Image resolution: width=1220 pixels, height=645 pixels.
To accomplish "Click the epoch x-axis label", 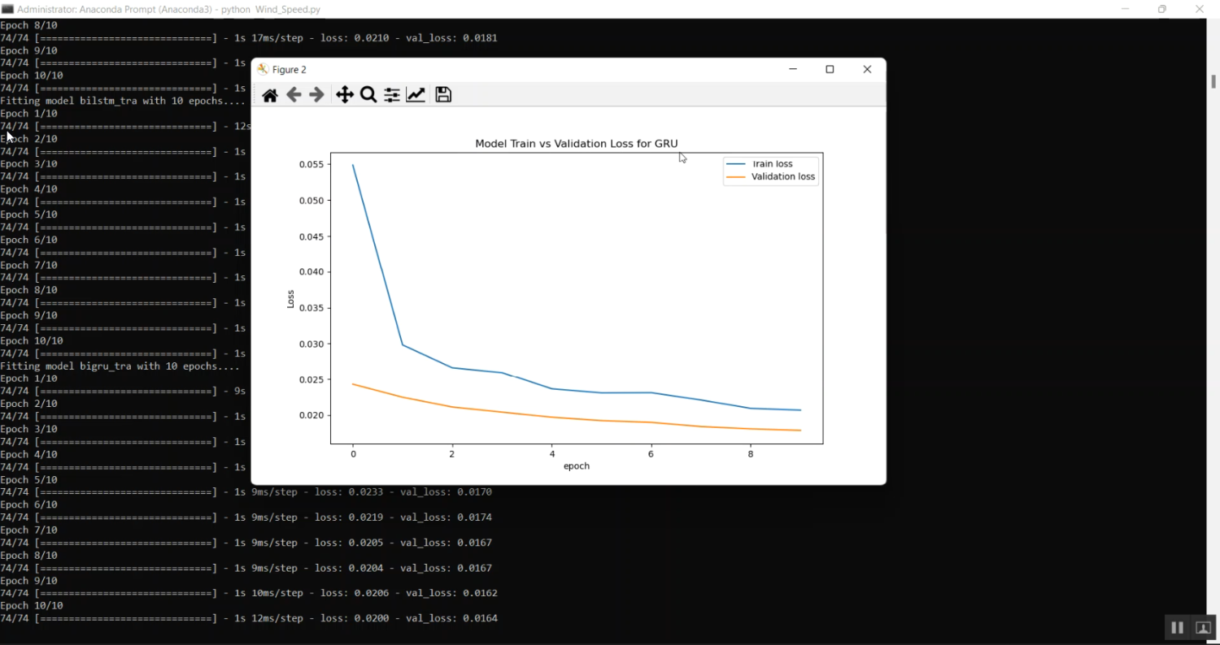I will (x=576, y=466).
